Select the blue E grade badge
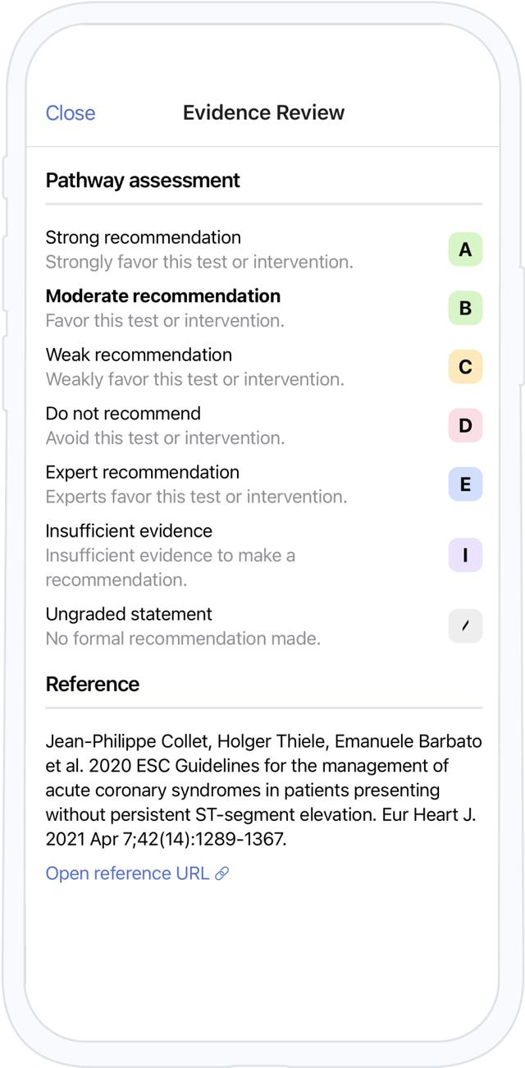525x1068 pixels. [465, 484]
